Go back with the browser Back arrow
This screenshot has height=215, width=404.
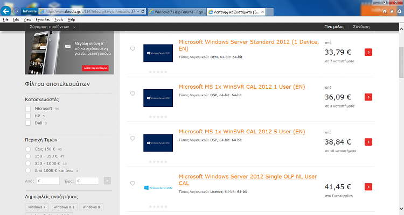tap(6, 11)
